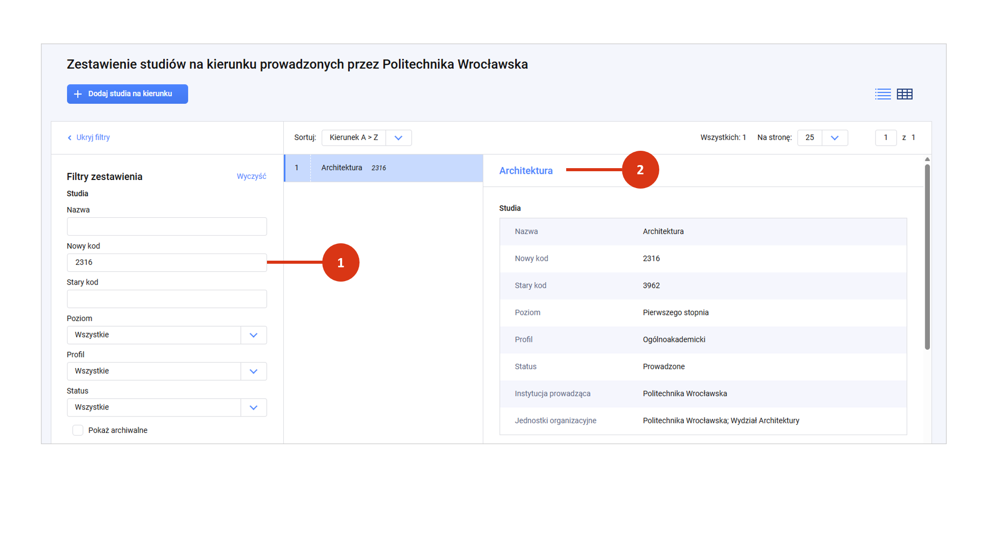This screenshot has height=552, width=982.
Task: Click the Nowy kod value 2316 in details
Action: (x=651, y=259)
